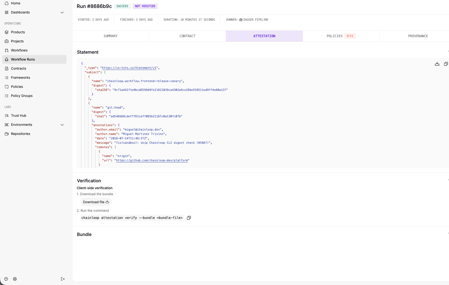Click the SUCCESS status badge
449x285 pixels.
(x=122, y=6)
